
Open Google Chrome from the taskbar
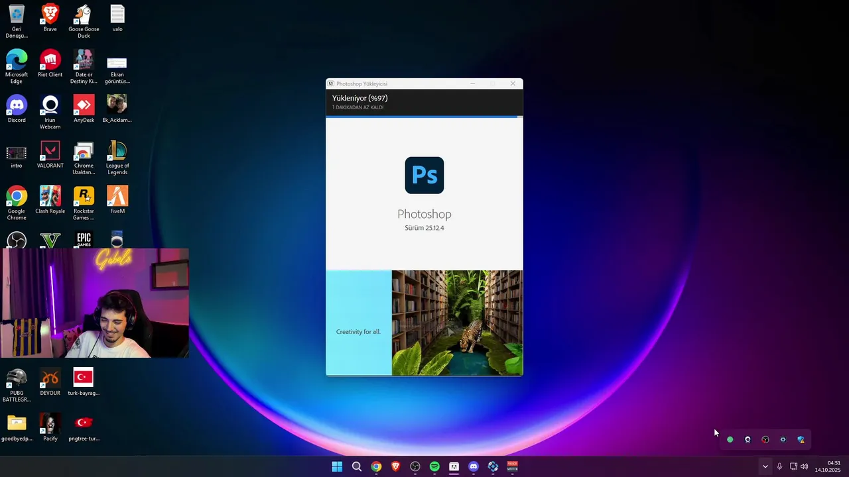376,466
